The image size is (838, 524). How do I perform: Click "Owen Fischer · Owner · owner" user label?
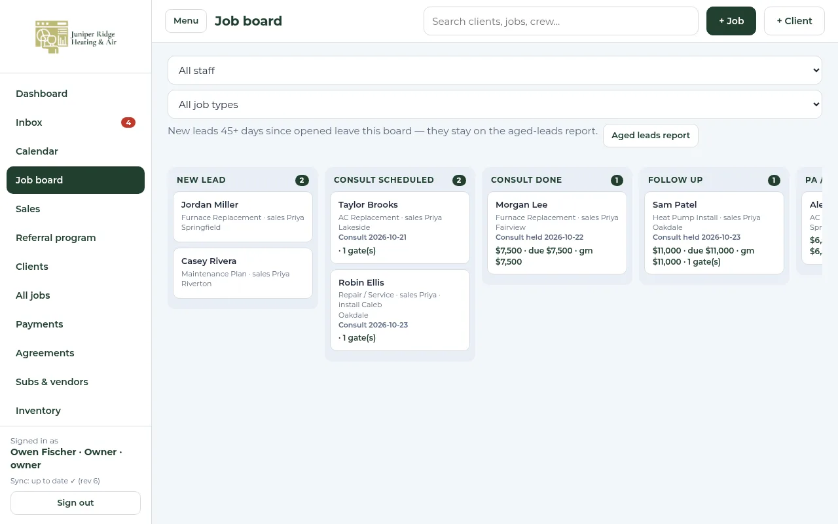point(66,458)
